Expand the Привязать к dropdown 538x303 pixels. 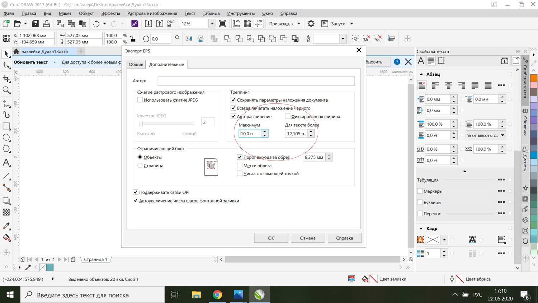(298, 24)
